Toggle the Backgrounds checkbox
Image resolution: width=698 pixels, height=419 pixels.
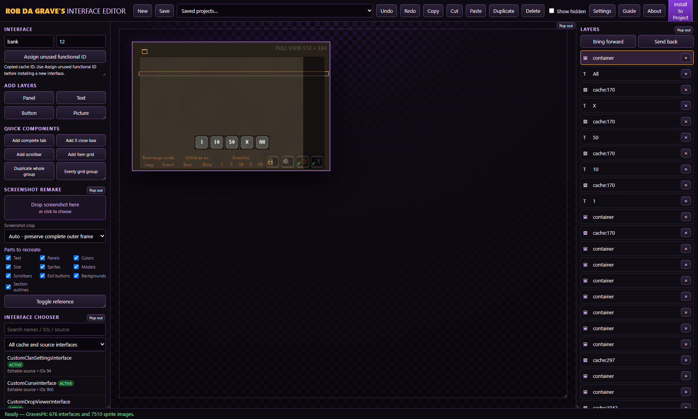click(76, 275)
